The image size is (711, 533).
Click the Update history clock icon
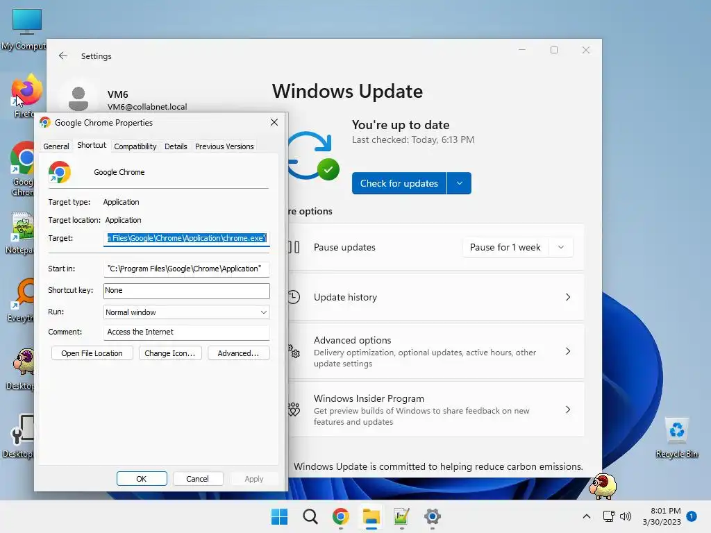[294, 297]
